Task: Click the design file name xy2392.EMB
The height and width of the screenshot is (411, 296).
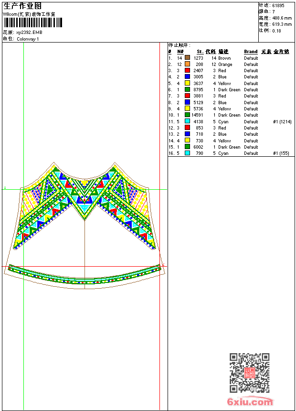Action: [29, 32]
